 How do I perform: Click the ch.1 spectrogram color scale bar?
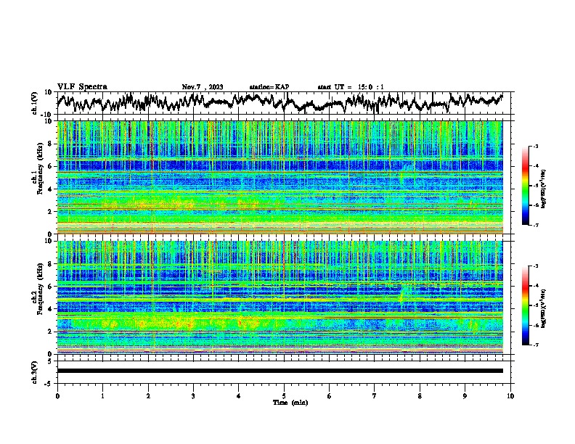pyautogui.click(x=525, y=186)
